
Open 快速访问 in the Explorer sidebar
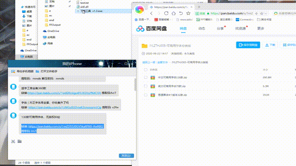28,7
